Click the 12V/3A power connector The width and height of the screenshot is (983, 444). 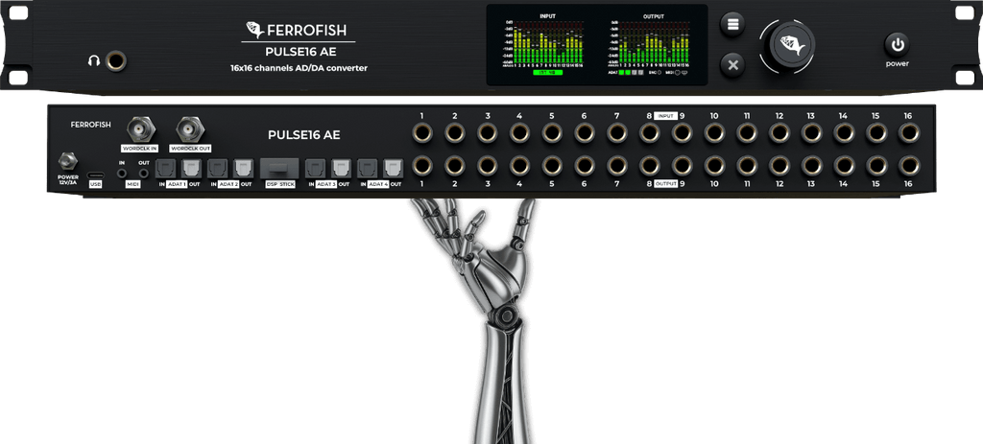68,160
